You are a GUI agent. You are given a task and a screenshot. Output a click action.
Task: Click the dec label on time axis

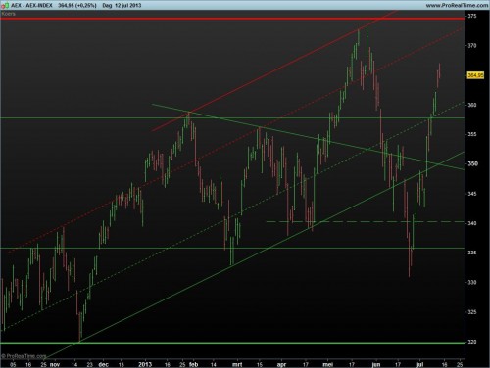[x=103, y=364]
